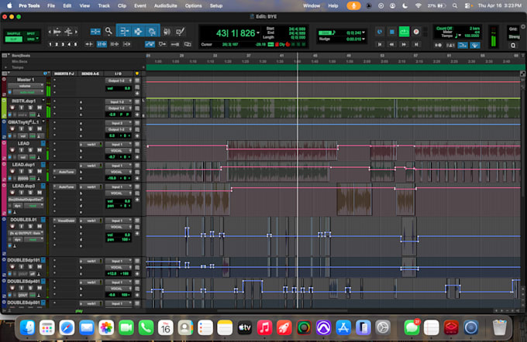The image size is (527, 342).
Task: Click the Fast Forward transport button
Action: (404, 44)
